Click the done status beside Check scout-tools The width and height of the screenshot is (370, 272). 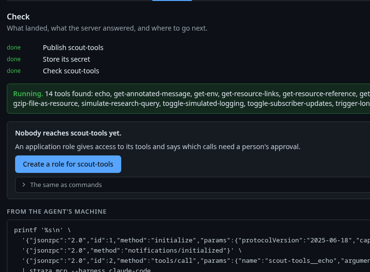tap(14, 71)
